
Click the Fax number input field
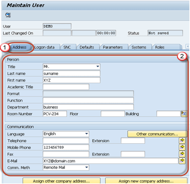point(66,154)
